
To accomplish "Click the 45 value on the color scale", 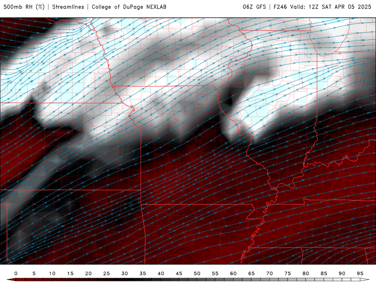I will (179, 274).
